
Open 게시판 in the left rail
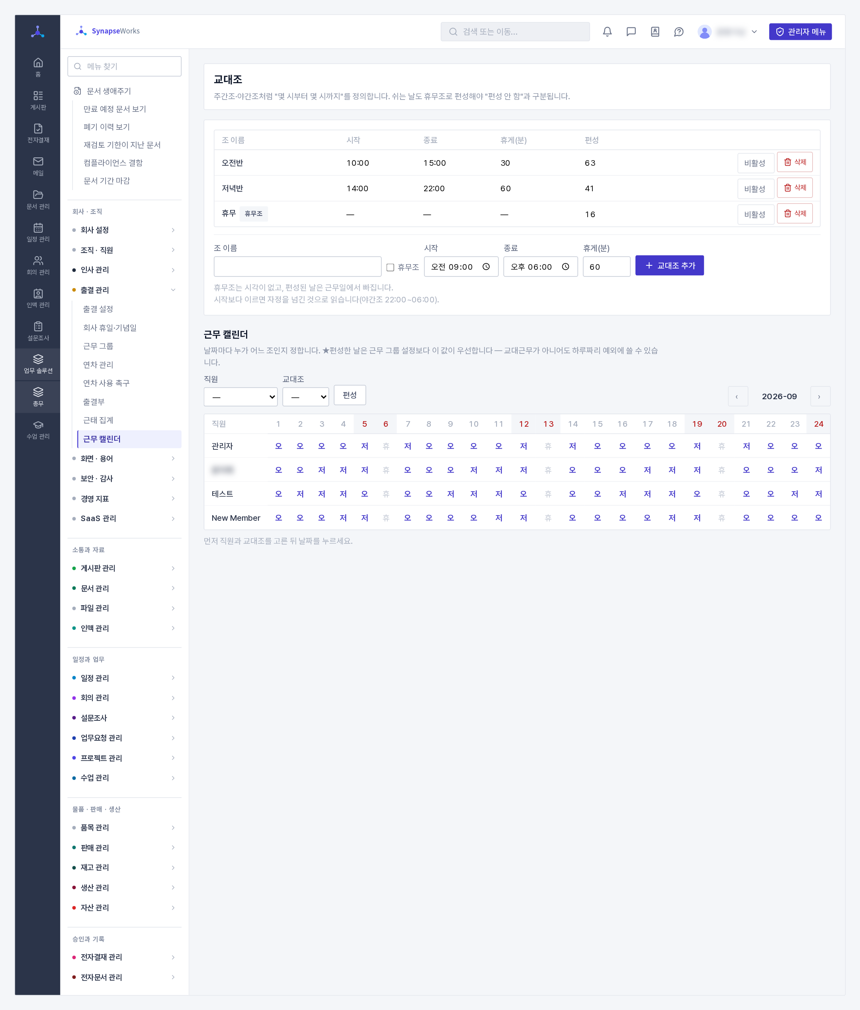[x=38, y=100]
